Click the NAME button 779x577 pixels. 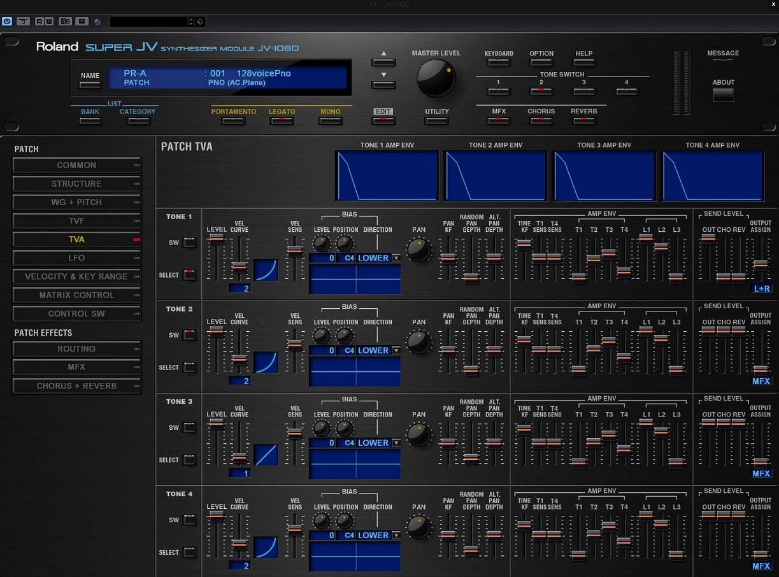[x=90, y=84]
